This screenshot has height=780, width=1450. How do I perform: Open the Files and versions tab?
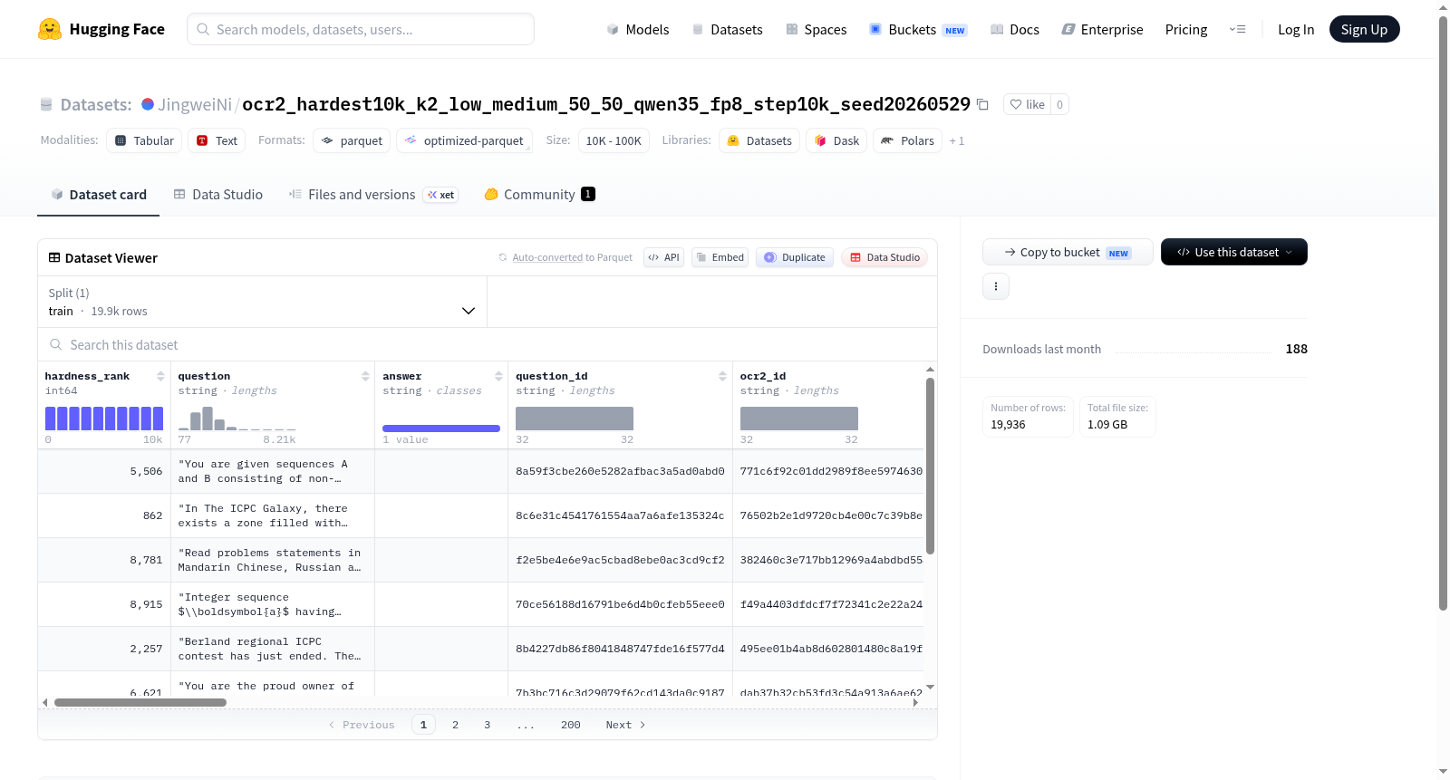(x=373, y=195)
